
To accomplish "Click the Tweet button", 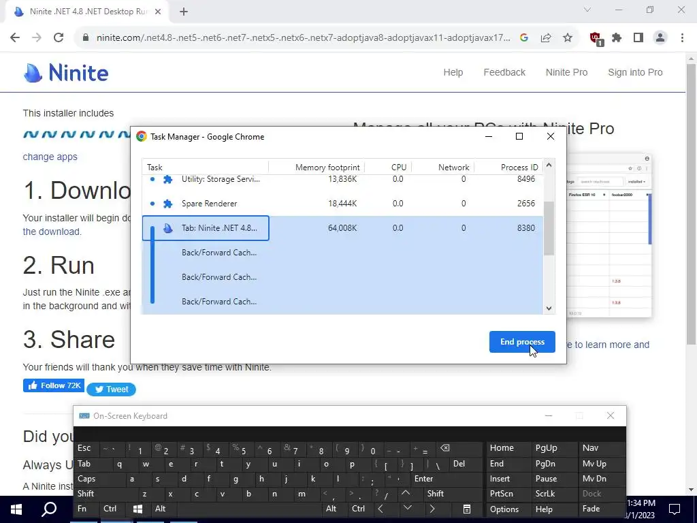I will point(111,389).
